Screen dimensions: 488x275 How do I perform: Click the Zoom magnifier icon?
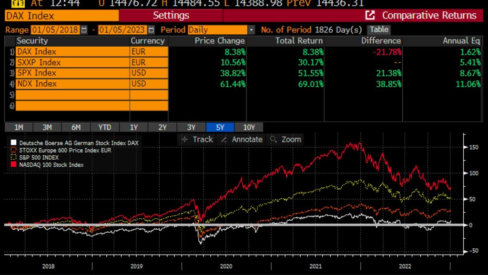(x=274, y=139)
